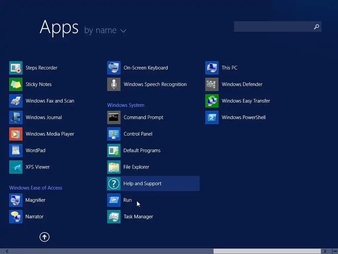Image resolution: width=338 pixels, height=254 pixels.
Task: Click the 'File Explorer' text
Action: click(x=136, y=167)
